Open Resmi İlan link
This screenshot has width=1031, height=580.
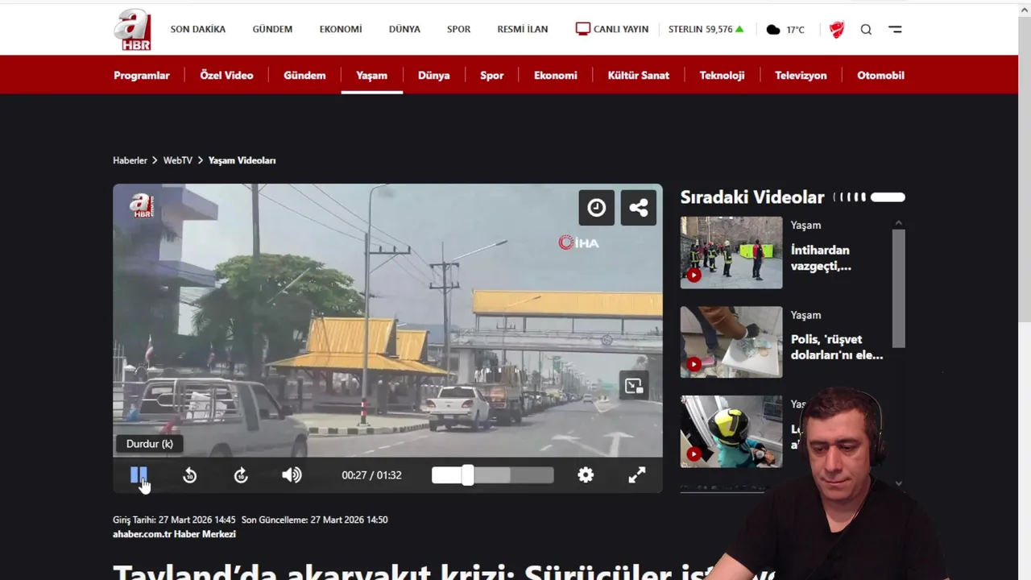click(x=523, y=29)
